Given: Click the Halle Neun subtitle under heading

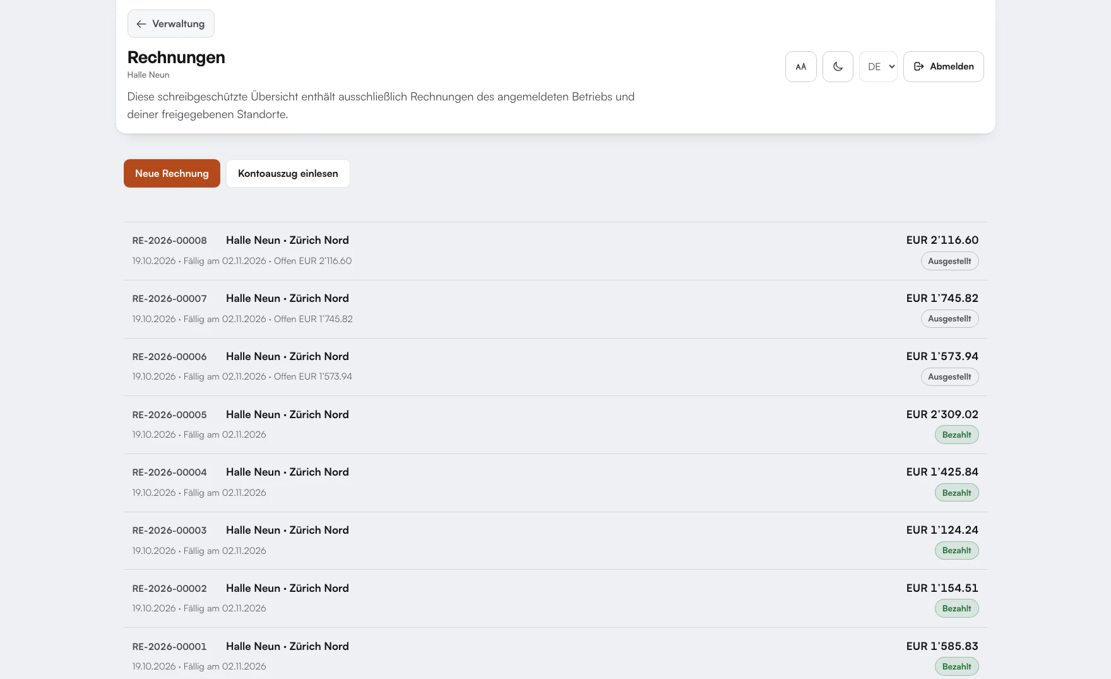Looking at the screenshot, I should click(148, 75).
